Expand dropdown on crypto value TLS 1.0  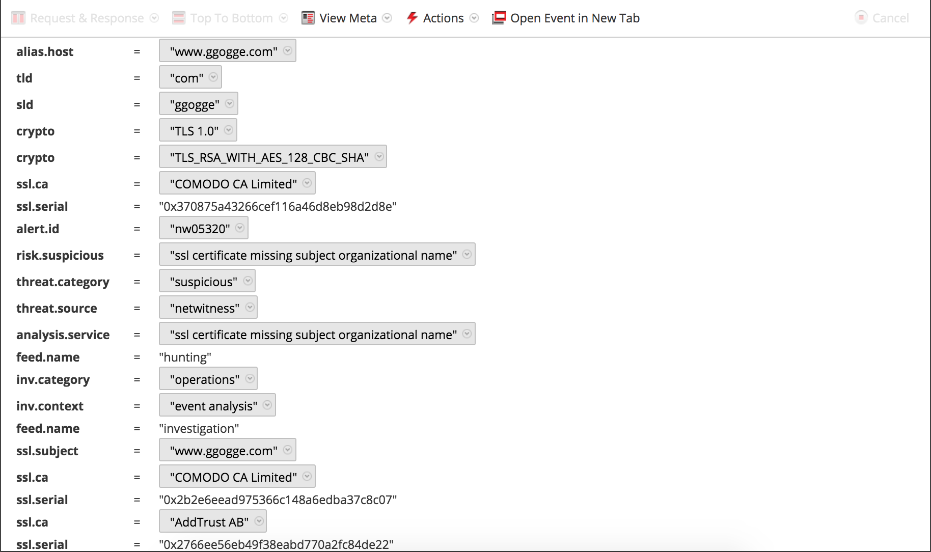point(228,130)
